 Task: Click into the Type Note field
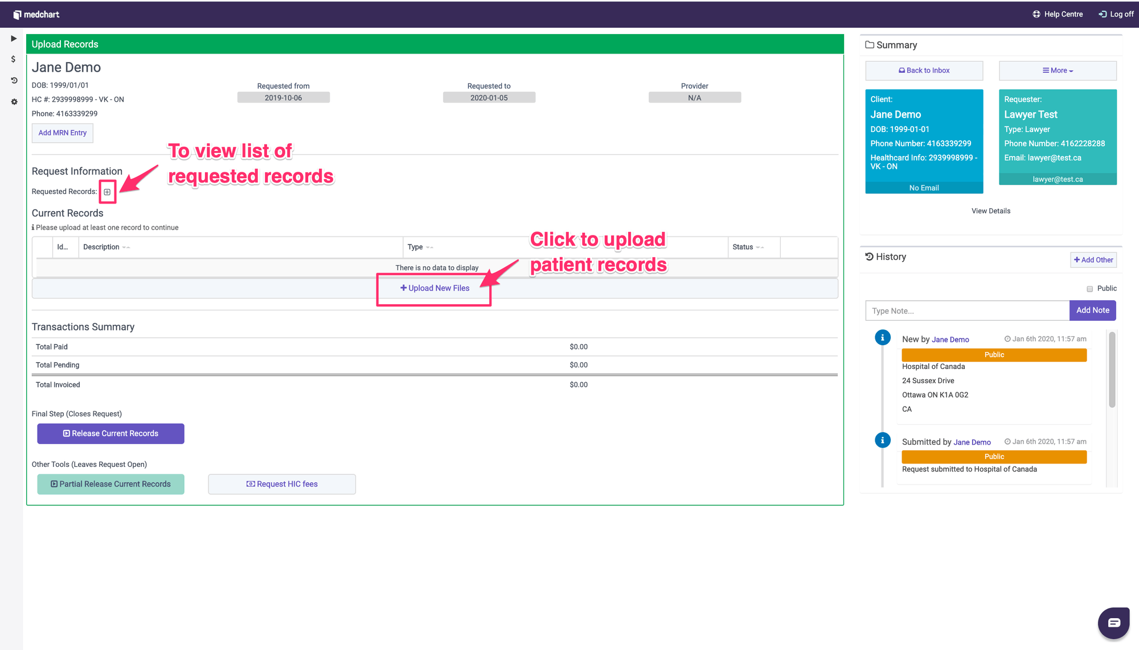coord(967,311)
